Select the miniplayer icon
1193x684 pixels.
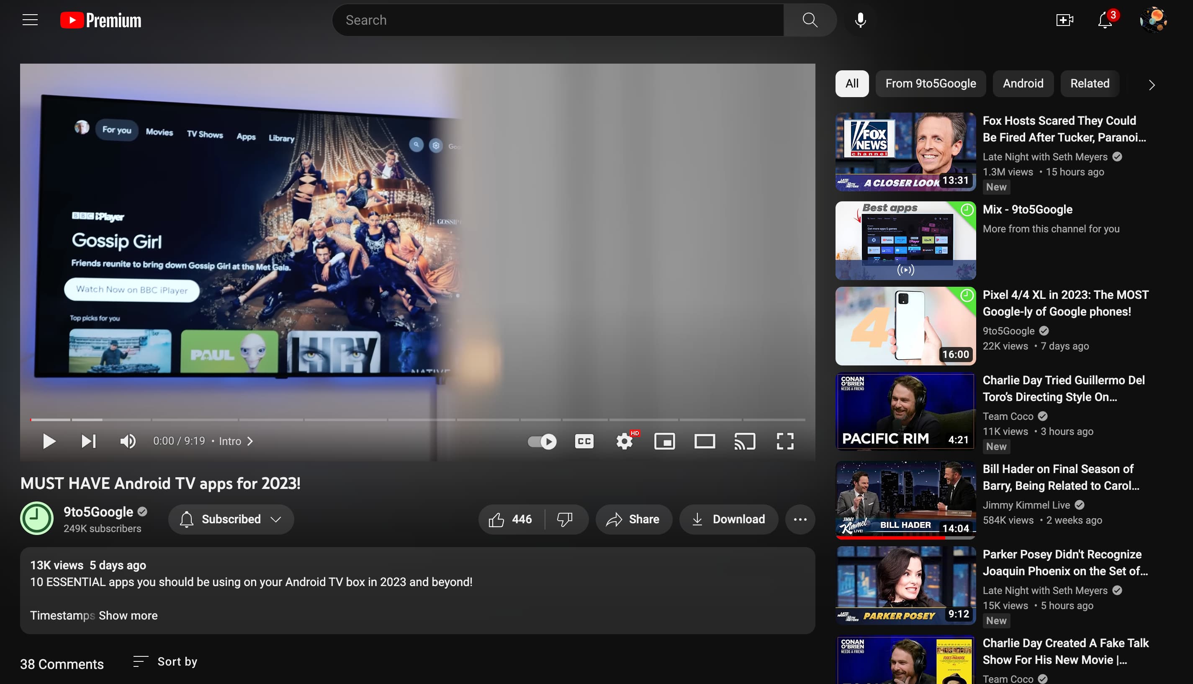(665, 441)
